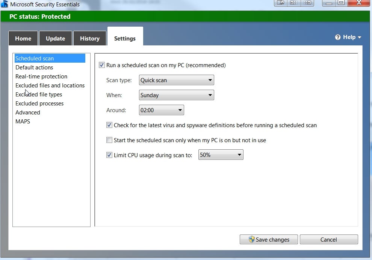Image resolution: width=372 pixels, height=260 pixels.
Task: Toggle Check for latest definitions before scan
Action: (x=109, y=125)
